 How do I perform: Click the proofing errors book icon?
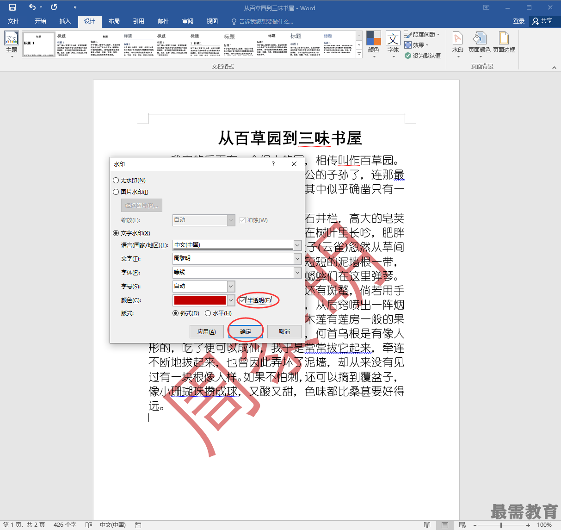89,525
